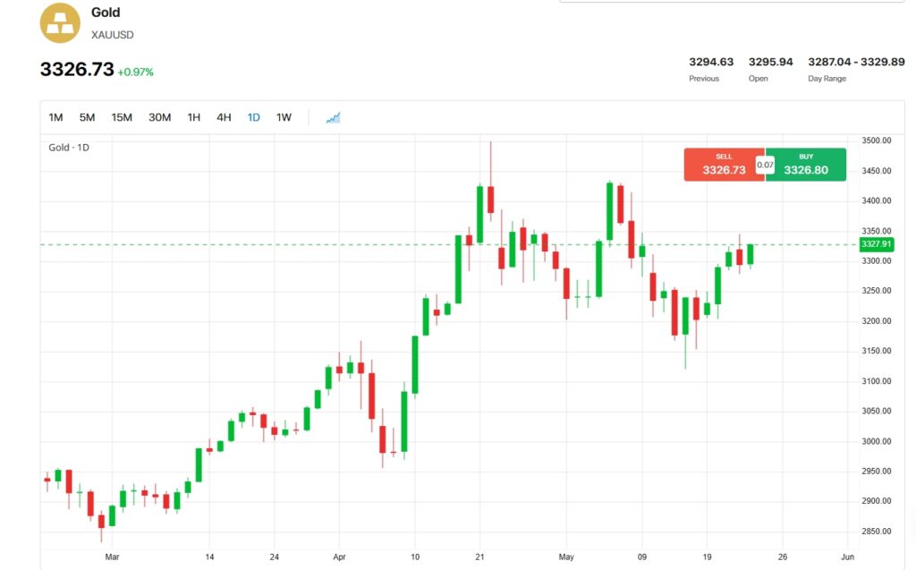916x570 pixels.
Task: Select the 1H timeframe
Action: pyautogui.click(x=193, y=117)
